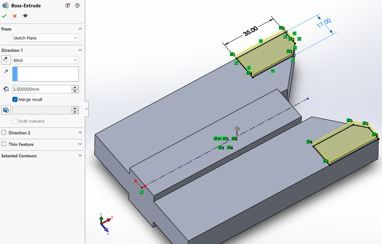The width and height of the screenshot is (382, 244).
Task: Toggle the Draft outward checkbox
Action: click(15, 121)
